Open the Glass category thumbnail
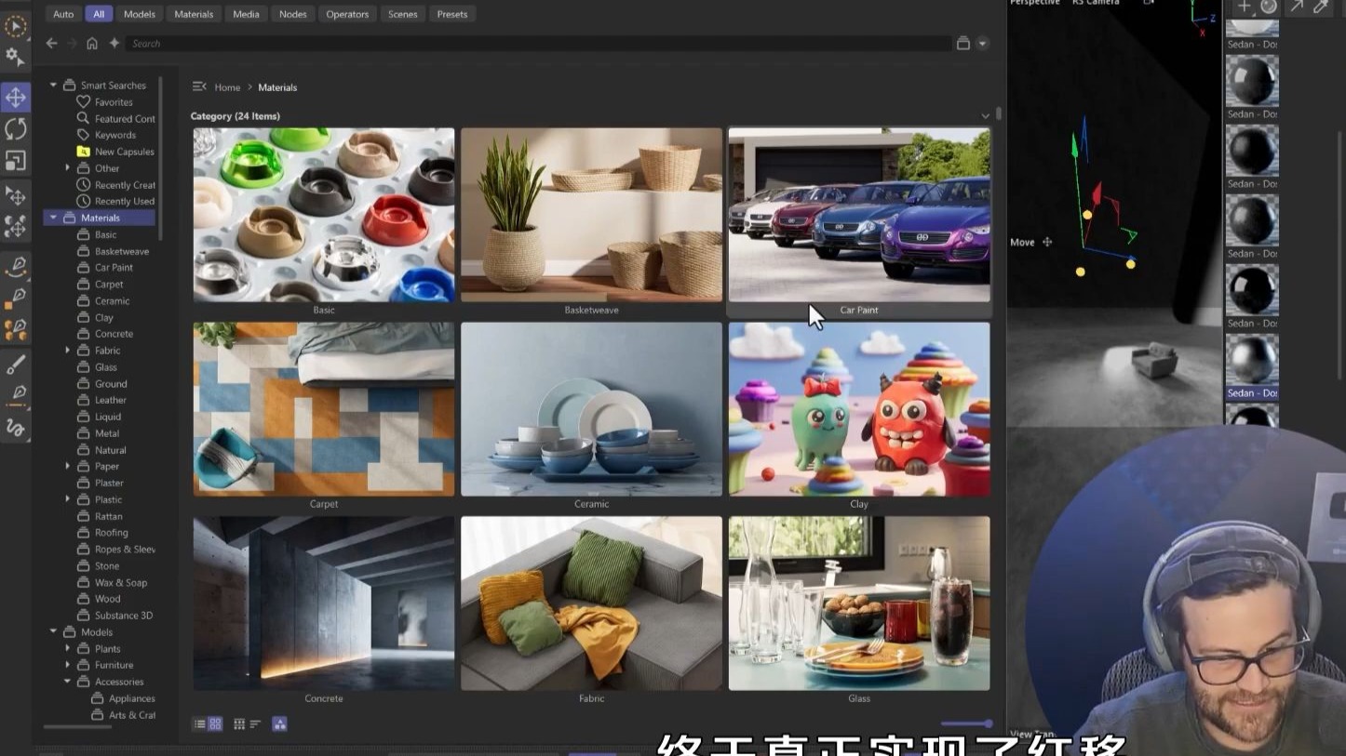Viewport: 1346px width, 756px height. tap(858, 603)
